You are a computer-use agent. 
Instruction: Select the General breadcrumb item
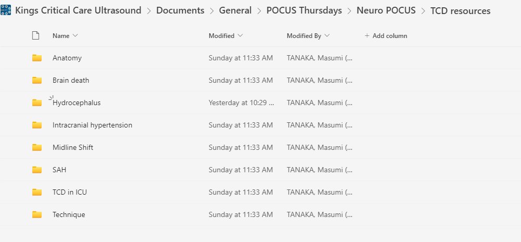[x=235, y=10]
